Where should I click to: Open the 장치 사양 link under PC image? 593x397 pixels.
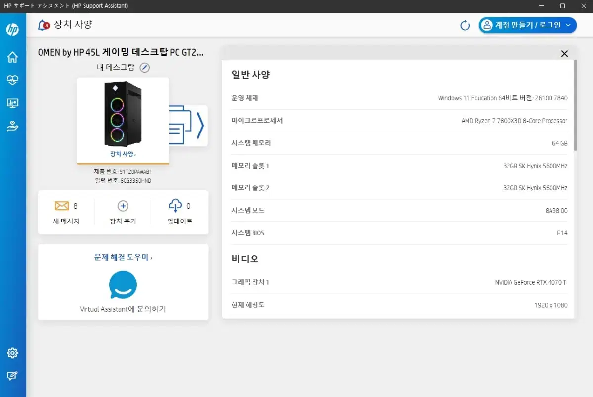[x=123, y=154]
